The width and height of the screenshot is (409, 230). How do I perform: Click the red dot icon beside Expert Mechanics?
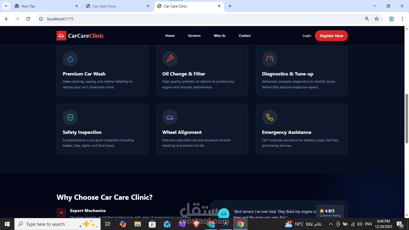click(61, 213)
